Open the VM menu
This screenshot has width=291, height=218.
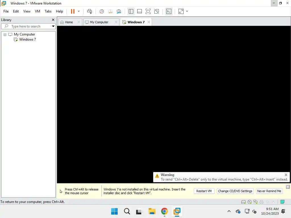pyautogui.click(x=38, y=11)
